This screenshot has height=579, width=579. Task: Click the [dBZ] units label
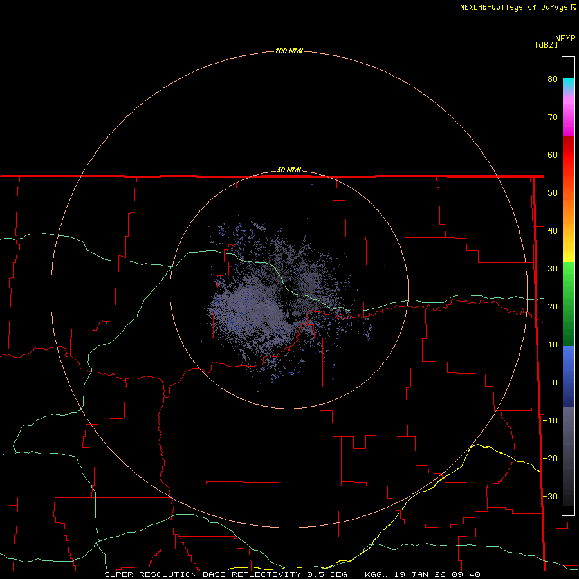(x=546, y=45)
